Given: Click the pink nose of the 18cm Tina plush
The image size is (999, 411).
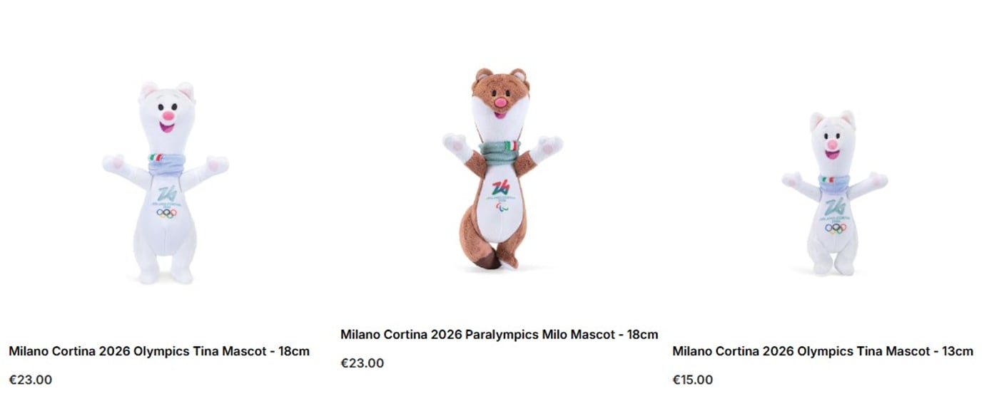Looking at the screenshot, I should [168, 115].
